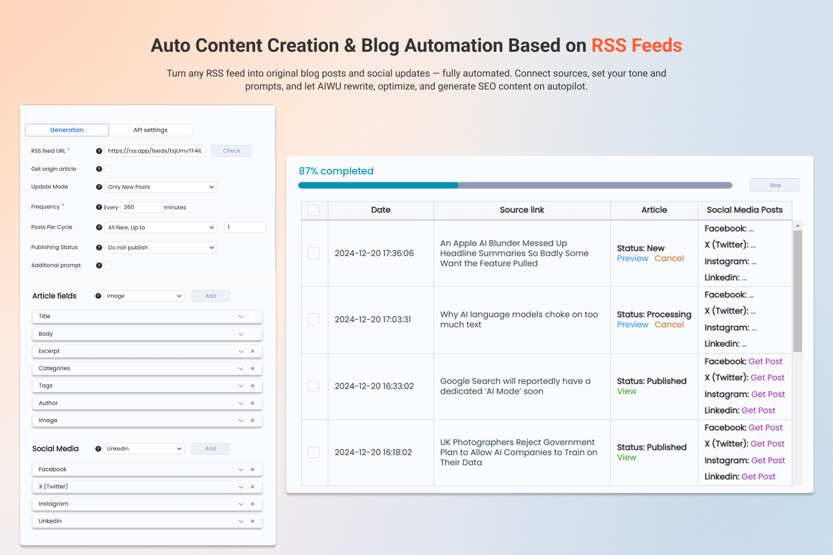The image size is (833, 555).
Task: Remove the Tags article field
Action: click(x=252, y=386)
